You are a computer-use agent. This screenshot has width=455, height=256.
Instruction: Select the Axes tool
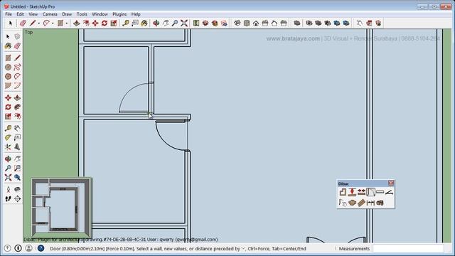pyautogui.click(x=8, y=146)
